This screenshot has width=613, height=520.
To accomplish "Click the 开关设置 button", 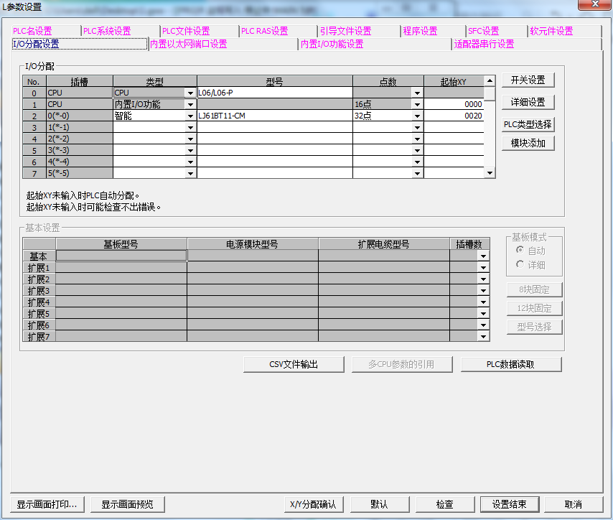I will (528, 80).
